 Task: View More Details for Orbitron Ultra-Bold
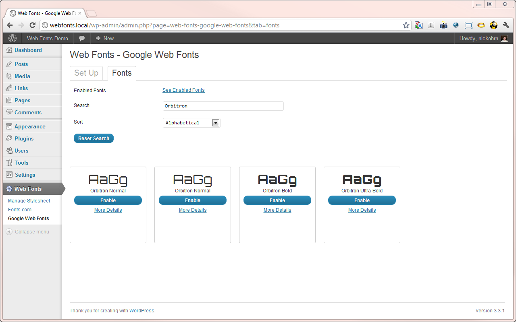point(362,210)
